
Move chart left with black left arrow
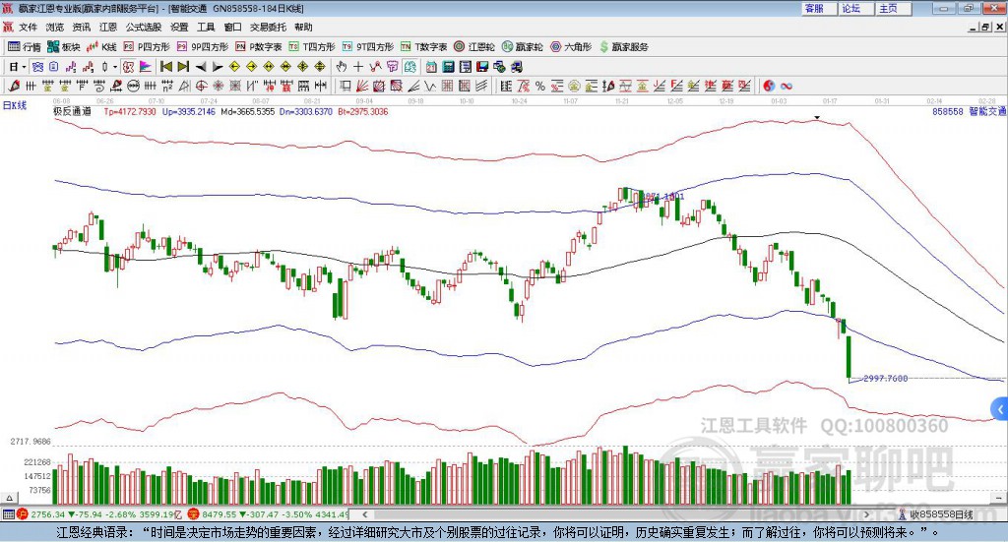click(x=201, y=66)
